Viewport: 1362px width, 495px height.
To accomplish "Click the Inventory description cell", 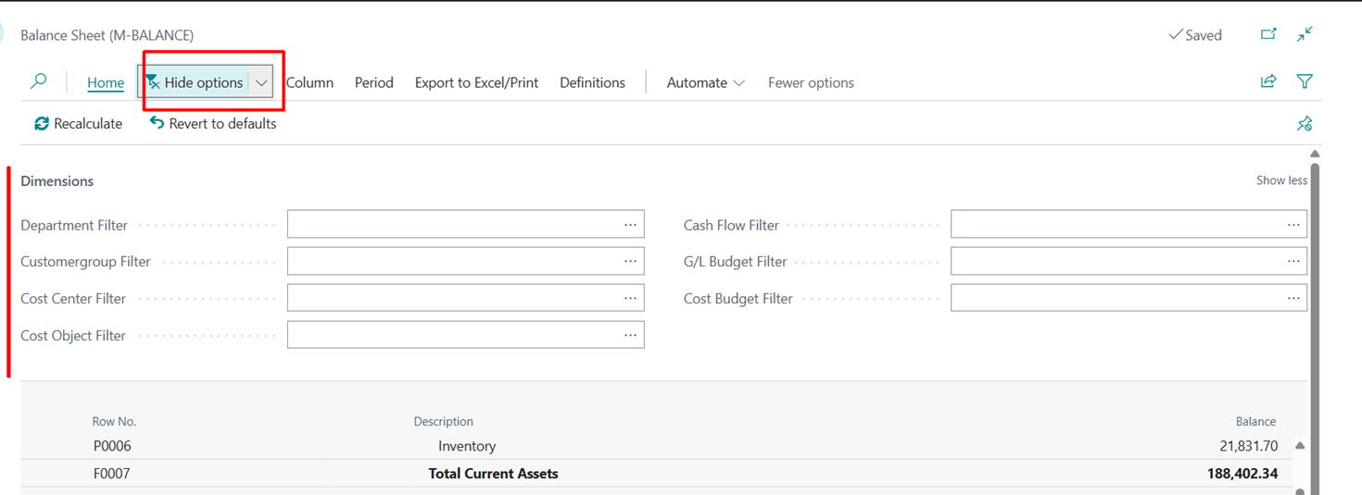I will click(467, 446).
